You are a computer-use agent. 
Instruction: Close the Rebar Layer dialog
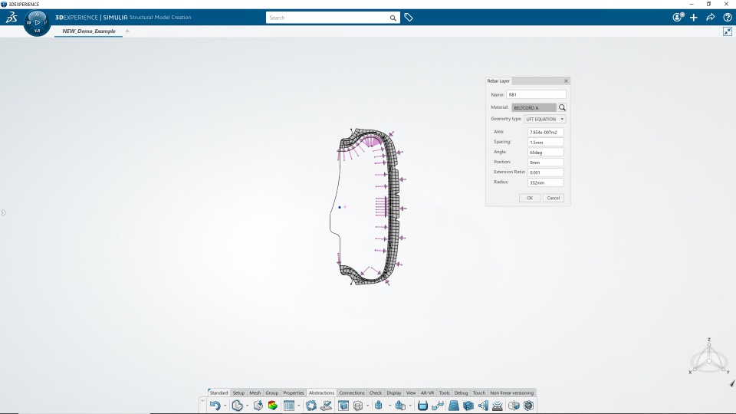coord(566,80)
